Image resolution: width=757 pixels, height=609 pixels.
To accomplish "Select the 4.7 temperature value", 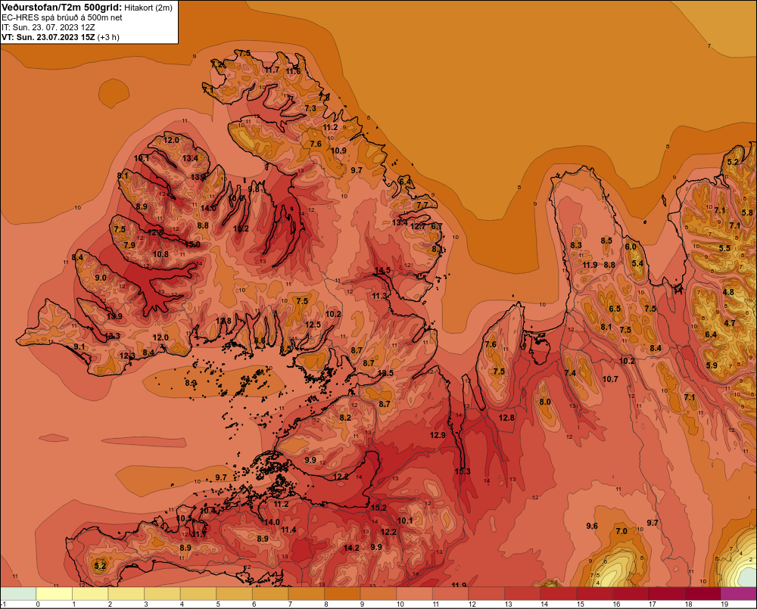I will tap(730, 323).
